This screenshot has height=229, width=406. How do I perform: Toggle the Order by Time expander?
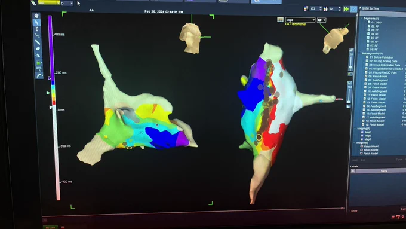coord(360,8)
